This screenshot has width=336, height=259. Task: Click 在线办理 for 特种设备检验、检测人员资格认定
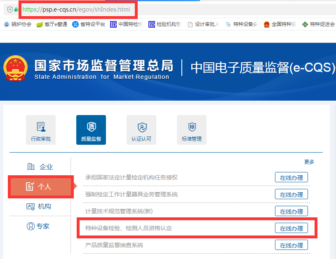click(x=291, y=228)
